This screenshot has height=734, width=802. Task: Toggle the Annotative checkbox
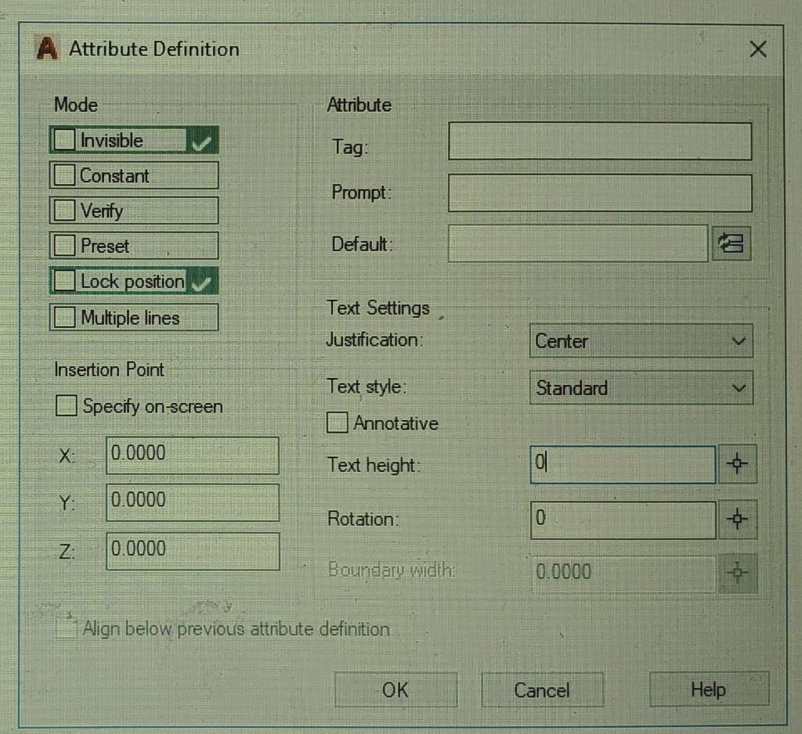(x=336, y=423)
